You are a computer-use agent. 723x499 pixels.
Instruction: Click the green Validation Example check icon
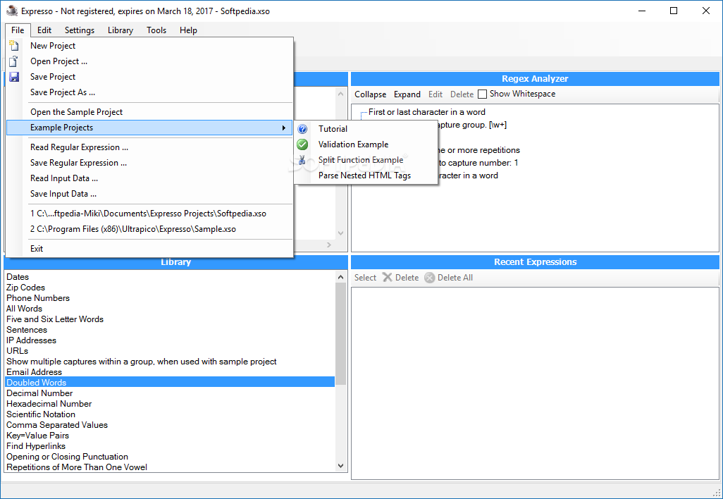302,144
